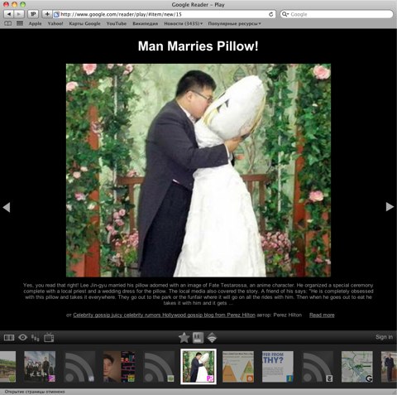
Task: Expand Новости (3435) bookmarks dropdown
Action: (x=184, y=24)
